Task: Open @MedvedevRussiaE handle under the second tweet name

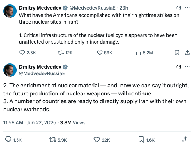Action: point(42,73)
